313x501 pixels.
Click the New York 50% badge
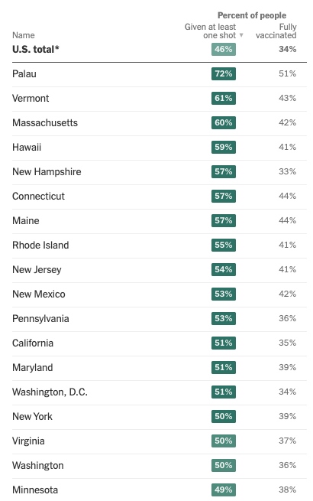click(224, 416)
